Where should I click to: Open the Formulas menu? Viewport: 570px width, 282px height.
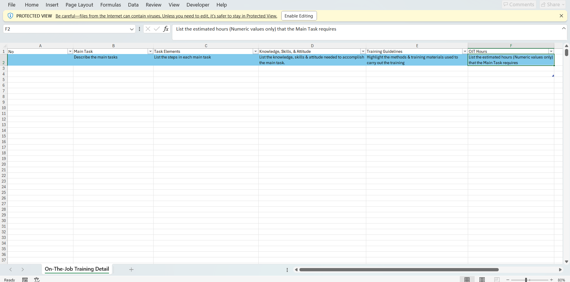pos(110,5)
